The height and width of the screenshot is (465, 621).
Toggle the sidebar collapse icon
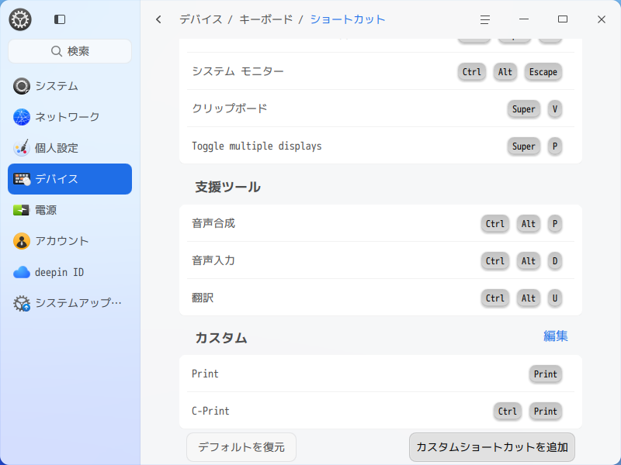60,19
